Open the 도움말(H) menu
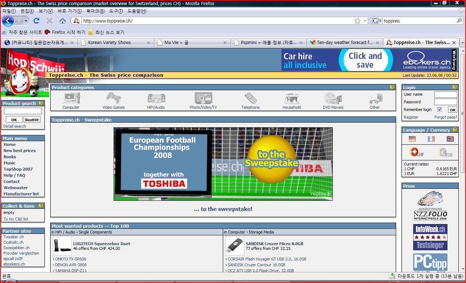 click(x=137, y=11)
